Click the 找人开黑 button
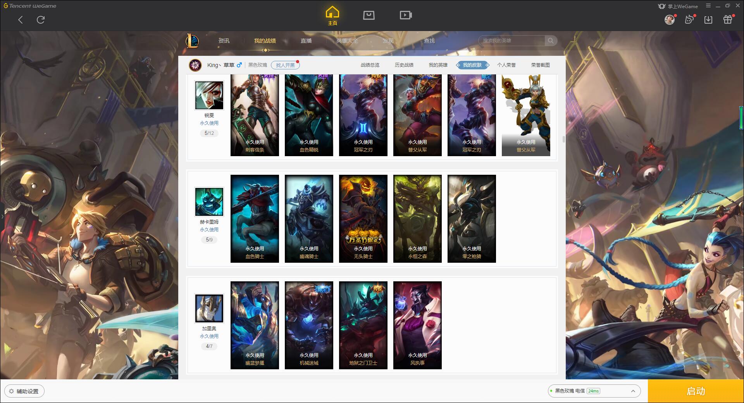744x403 pixels. click(x=285, y=65)
